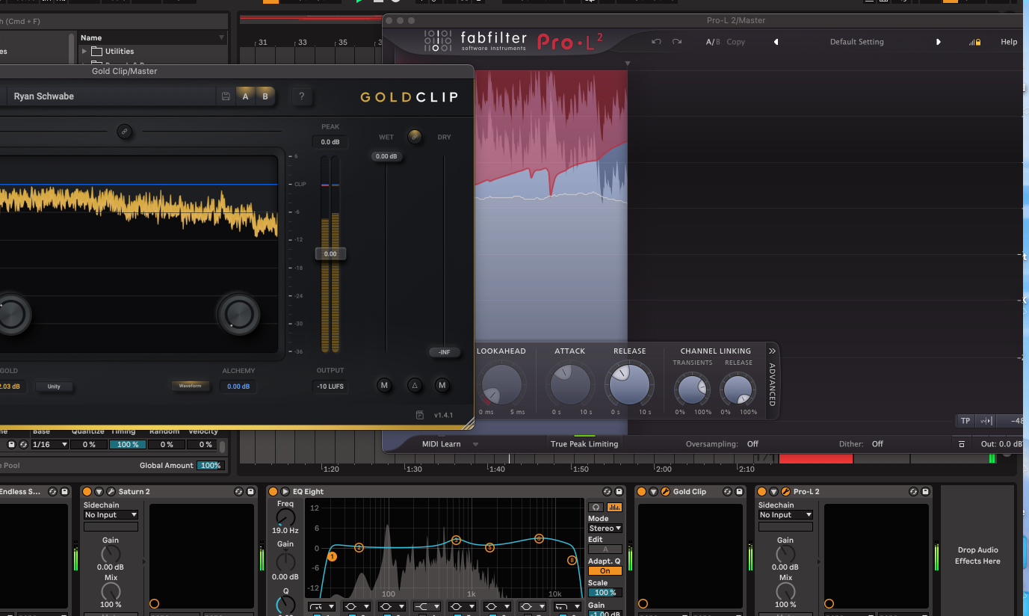
Task: Save Pro-L 2 device preset in rack
Action: point(925,491)
